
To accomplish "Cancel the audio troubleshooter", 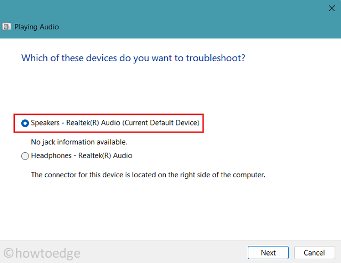I will pyautogui.click(x=314, y=252).
